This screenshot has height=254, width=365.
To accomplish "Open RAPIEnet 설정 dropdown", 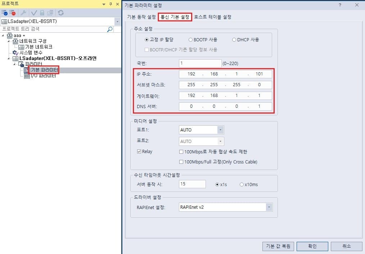I will (x=269, y=207).
